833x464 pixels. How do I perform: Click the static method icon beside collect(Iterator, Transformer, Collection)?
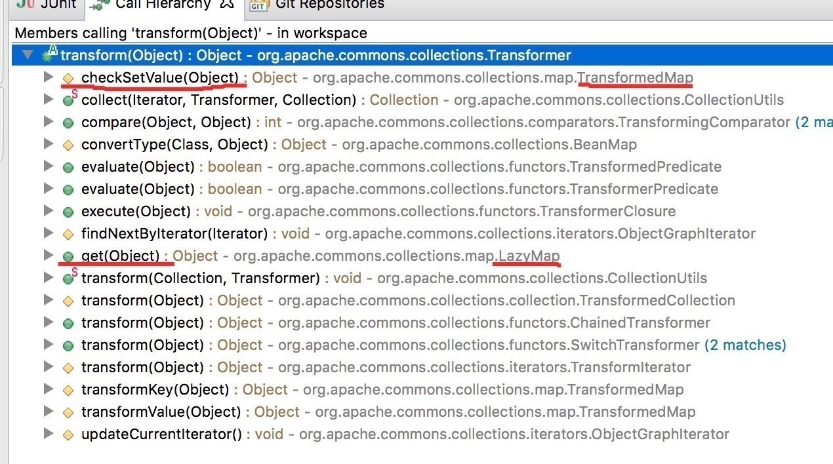pyautogui.click(x=68, y=100)
